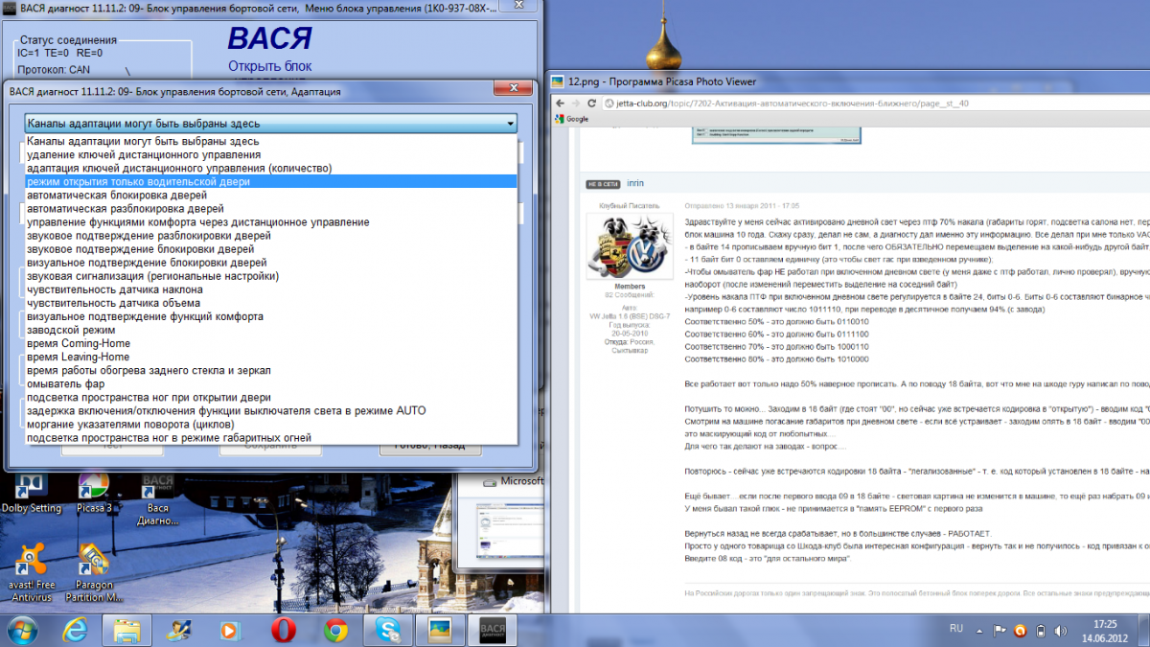Select 'чувствительность датчика объема' channel

[x=270, y=303]
